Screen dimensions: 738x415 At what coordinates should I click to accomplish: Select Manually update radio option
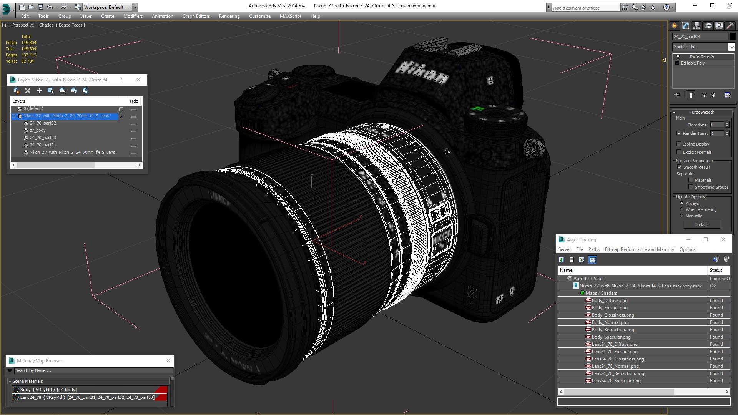tap(681, 216)
